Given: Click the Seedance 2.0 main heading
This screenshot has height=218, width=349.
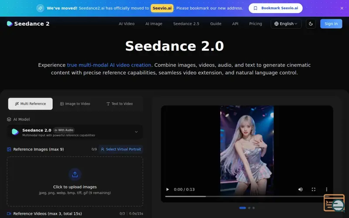Looking at the screenshot, I should [x=174, y=46].
